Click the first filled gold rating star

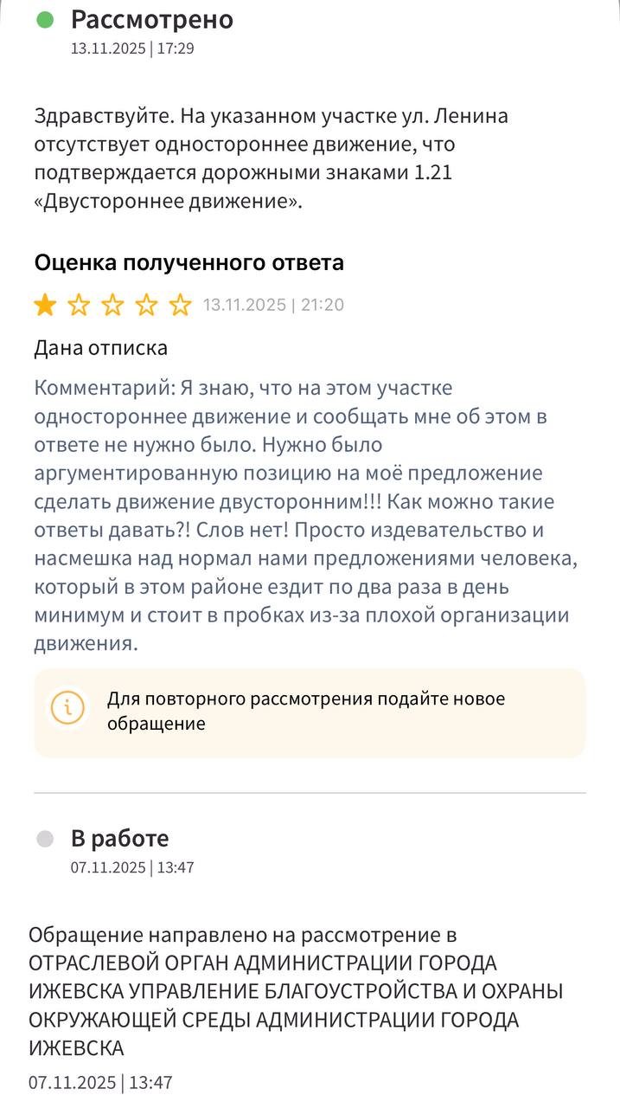tap(45, 305)
